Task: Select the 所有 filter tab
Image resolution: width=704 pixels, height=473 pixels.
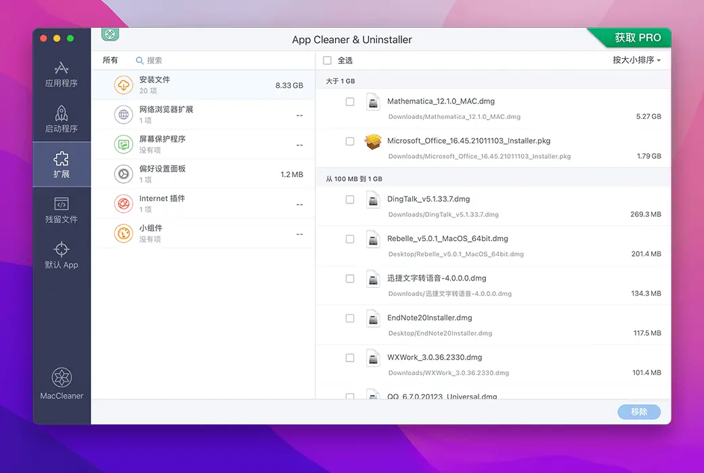Action: tap(110, 60)
